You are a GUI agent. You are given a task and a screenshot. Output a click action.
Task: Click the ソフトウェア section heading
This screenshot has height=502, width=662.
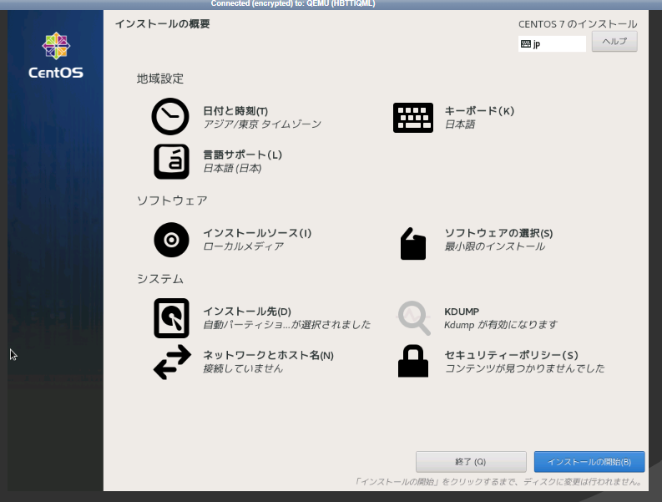[172, 200]
